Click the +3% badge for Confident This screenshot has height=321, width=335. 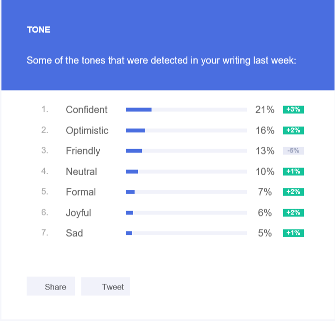(x=293, y=109)
